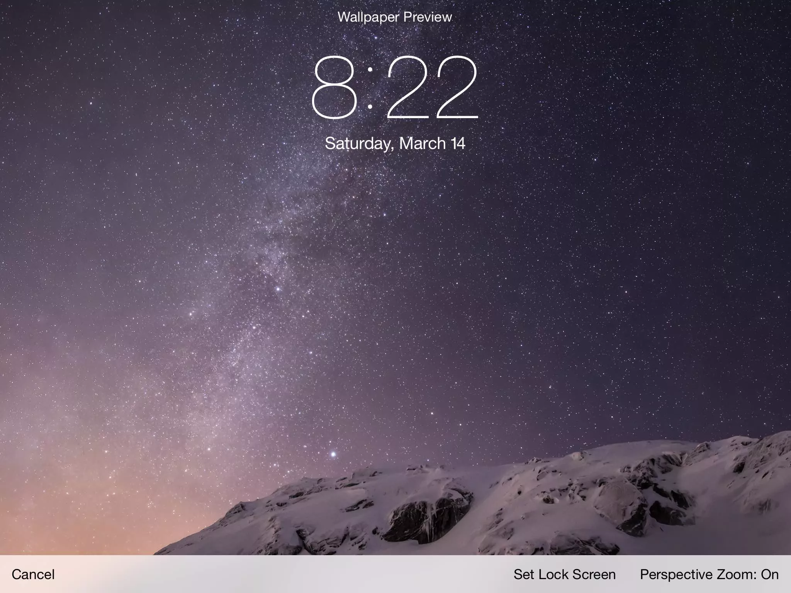Tap Cancel to discard wallpaper preview
The image size is (791, 593).
(33, 574)
